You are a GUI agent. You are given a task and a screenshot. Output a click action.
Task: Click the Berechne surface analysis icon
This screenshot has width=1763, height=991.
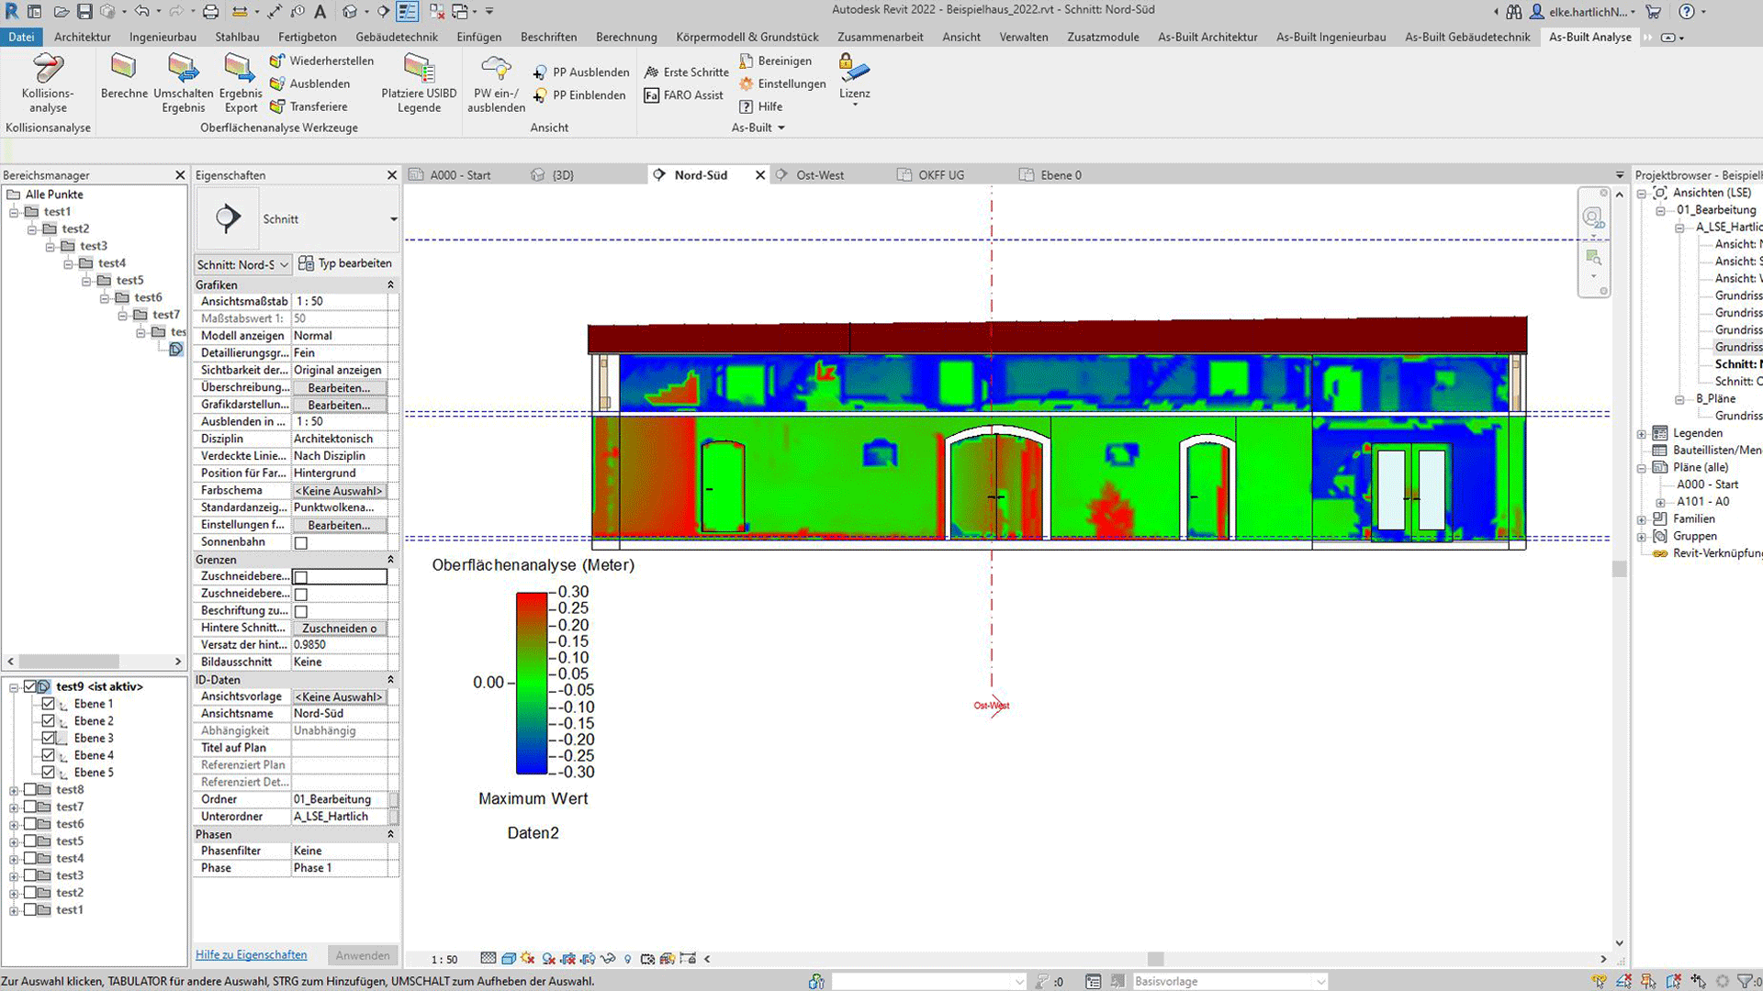coord(124,76)
